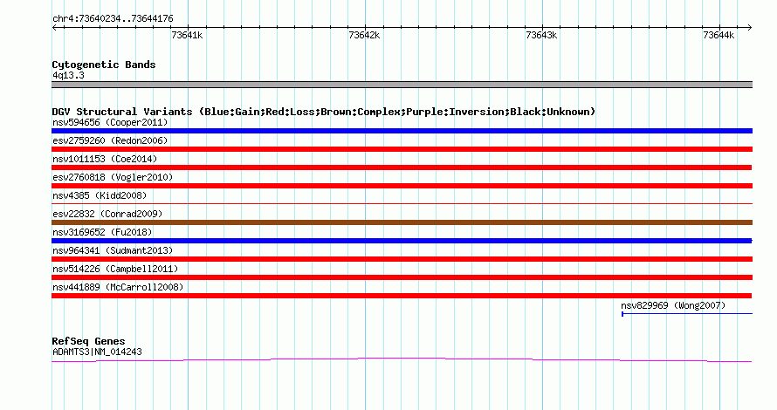Click the blue bar for nsv3169652
This screenshot has height=410, width=777.
[x=402, y=241]
